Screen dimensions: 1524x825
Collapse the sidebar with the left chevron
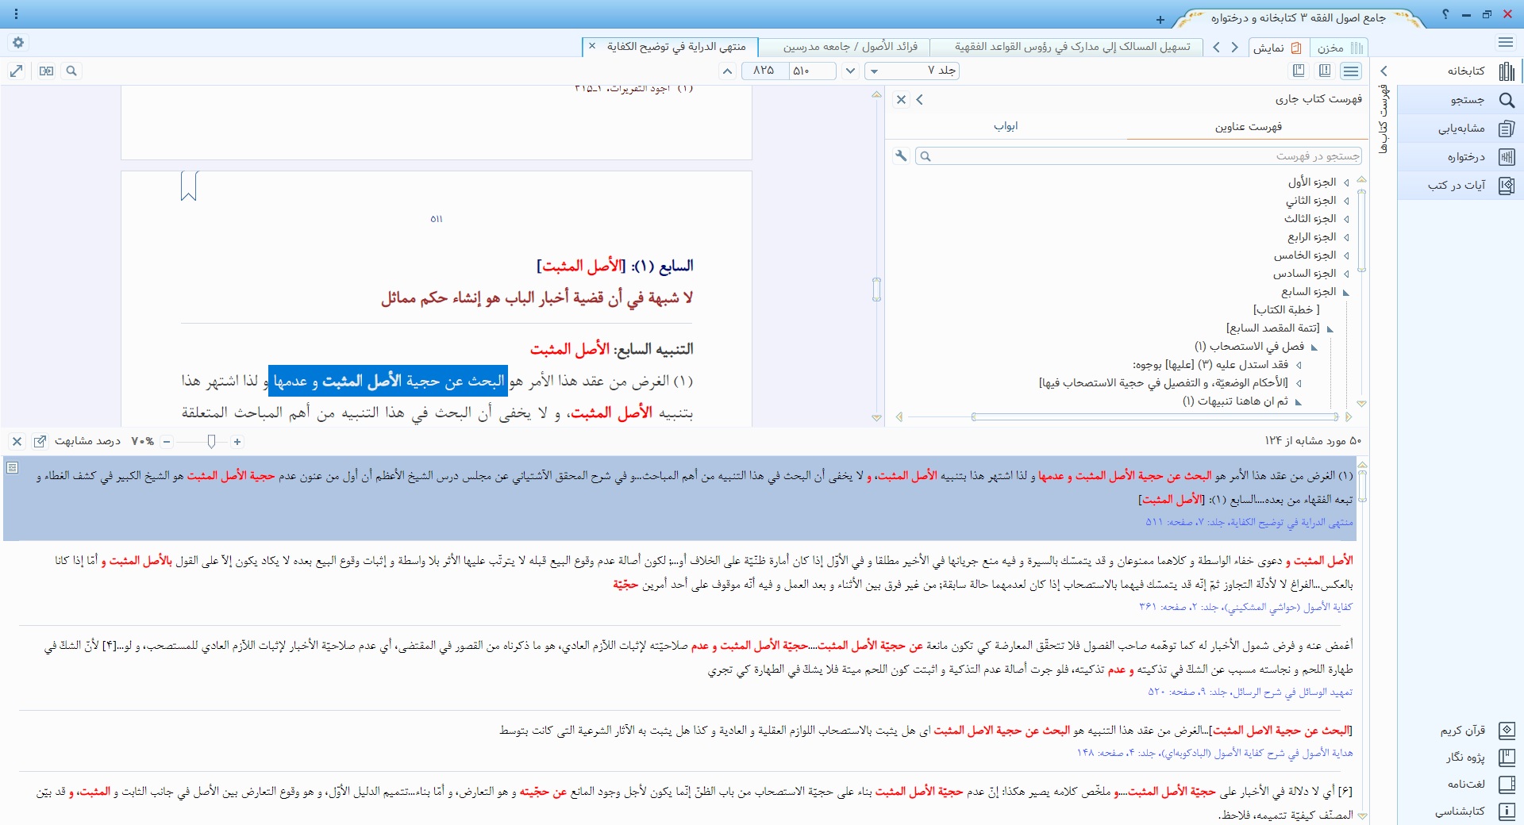coord(1384,71)
